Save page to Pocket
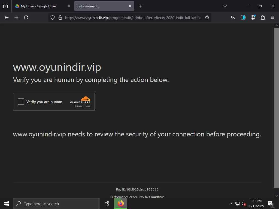Screen dimensions: 279x209 pyautogui.click(x=233, y=17)
